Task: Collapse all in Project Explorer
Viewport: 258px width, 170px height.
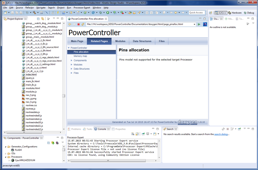Action: tap(38, 19)
